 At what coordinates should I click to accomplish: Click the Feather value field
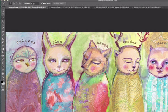point(35,4)
